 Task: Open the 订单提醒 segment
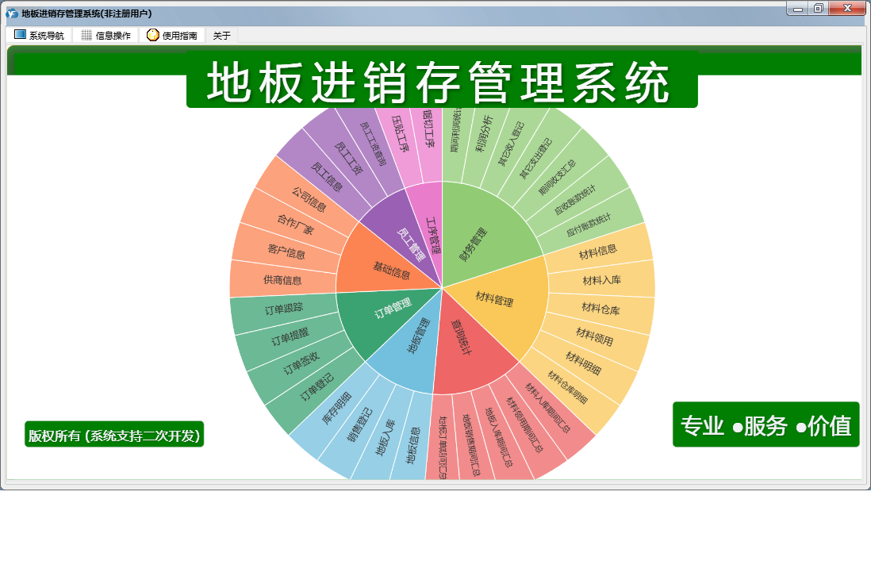point(290,336)
